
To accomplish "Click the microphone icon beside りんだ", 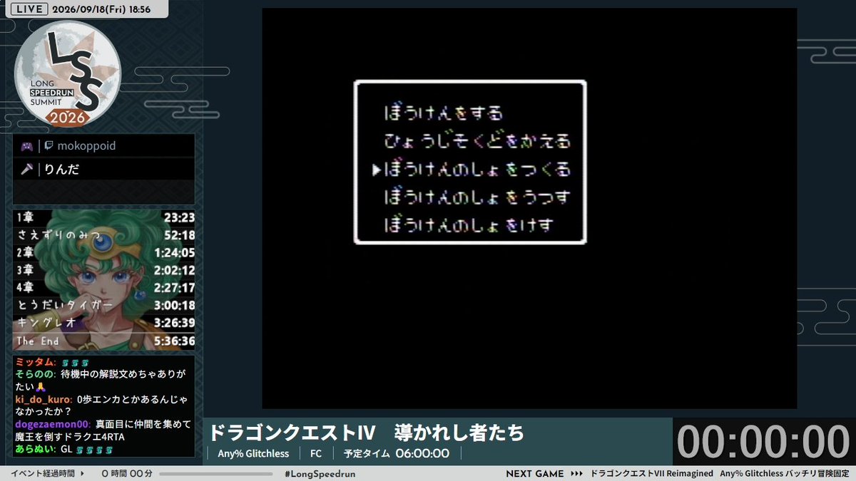I will (x=26, y=170).
